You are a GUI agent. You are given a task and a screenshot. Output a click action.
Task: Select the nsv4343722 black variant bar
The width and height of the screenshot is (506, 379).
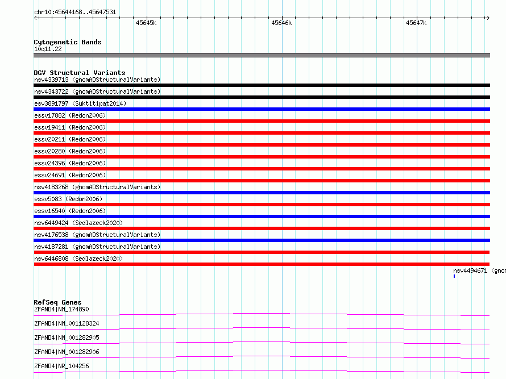tap(262, 97)
